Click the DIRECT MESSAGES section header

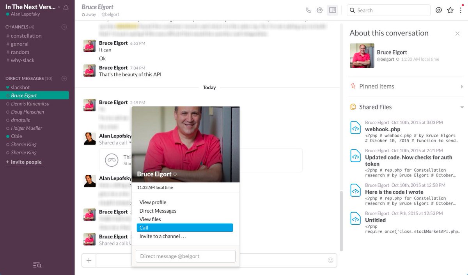[29, 78]
